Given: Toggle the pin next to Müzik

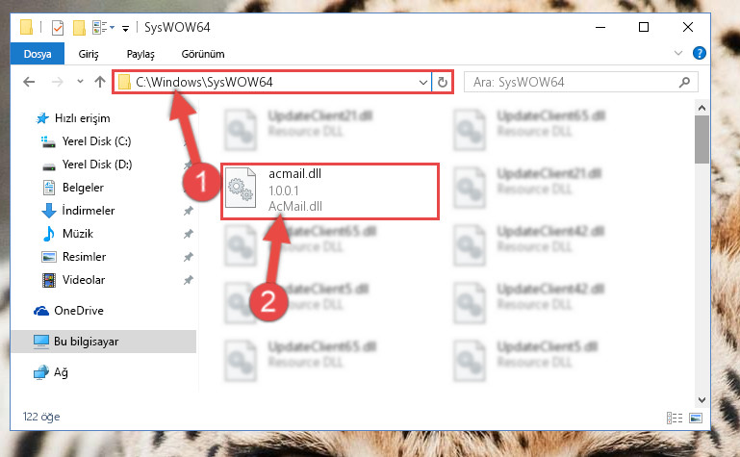Looking at the screenshot, I should point(189,234).
